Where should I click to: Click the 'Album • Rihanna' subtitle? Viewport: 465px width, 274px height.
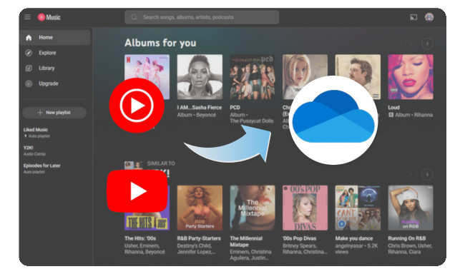[411, 115]
